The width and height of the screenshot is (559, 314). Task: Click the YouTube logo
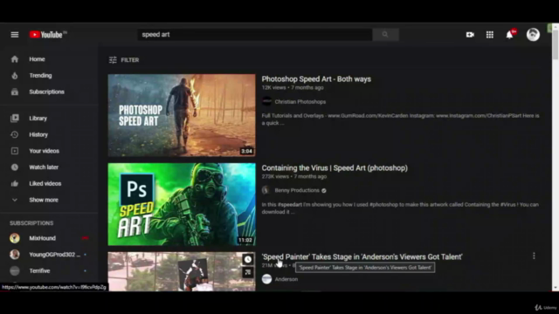(x=48, y=35)
